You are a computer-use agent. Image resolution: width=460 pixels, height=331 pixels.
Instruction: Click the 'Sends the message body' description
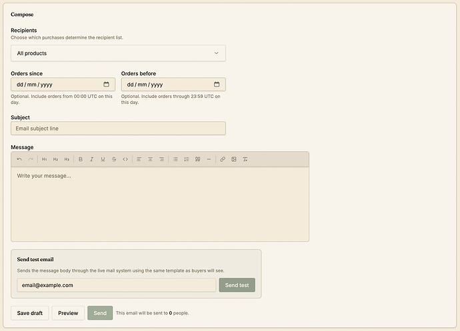tap(121, 270)
